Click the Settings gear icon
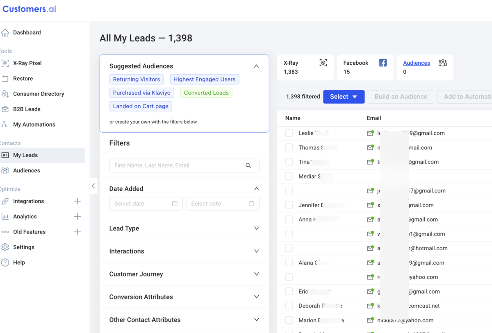The height and width of the screenshot is (333, 492). pos(5,247)
